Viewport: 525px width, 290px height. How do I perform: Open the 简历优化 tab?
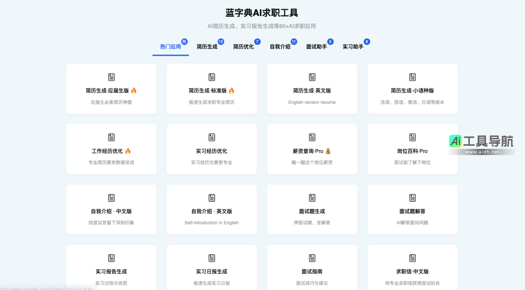pyautogui.click(x=243, y=46)
